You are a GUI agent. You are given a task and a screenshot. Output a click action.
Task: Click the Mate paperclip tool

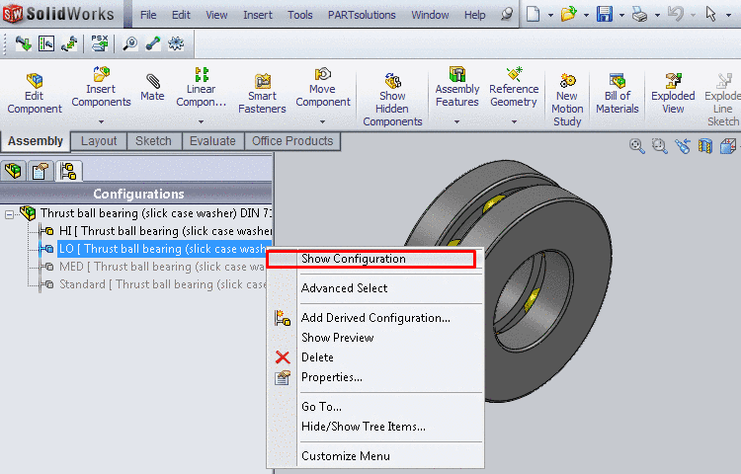tap(152, 87)
